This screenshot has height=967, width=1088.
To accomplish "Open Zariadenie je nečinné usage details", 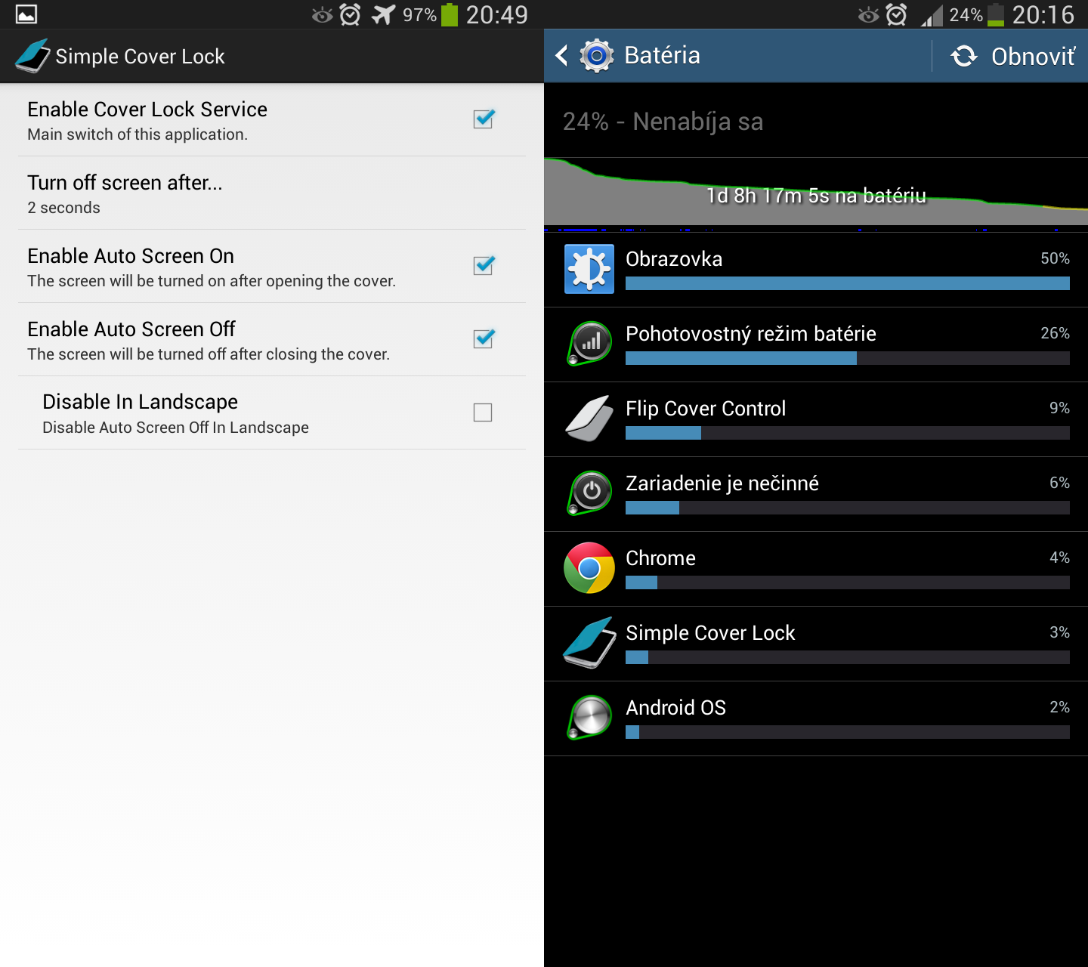I will pyautogui.click(x=816, y=494).
